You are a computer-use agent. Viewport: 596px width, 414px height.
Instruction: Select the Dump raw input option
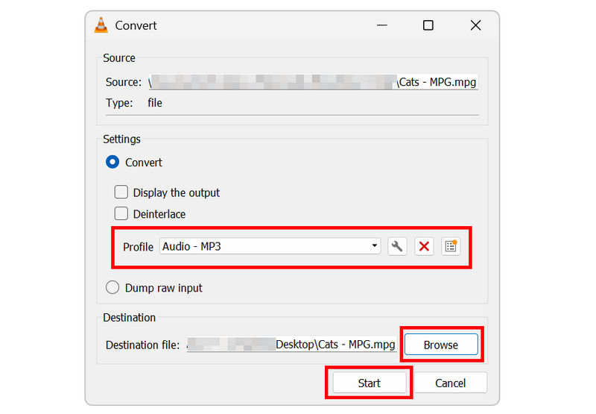tap(112, 288)
